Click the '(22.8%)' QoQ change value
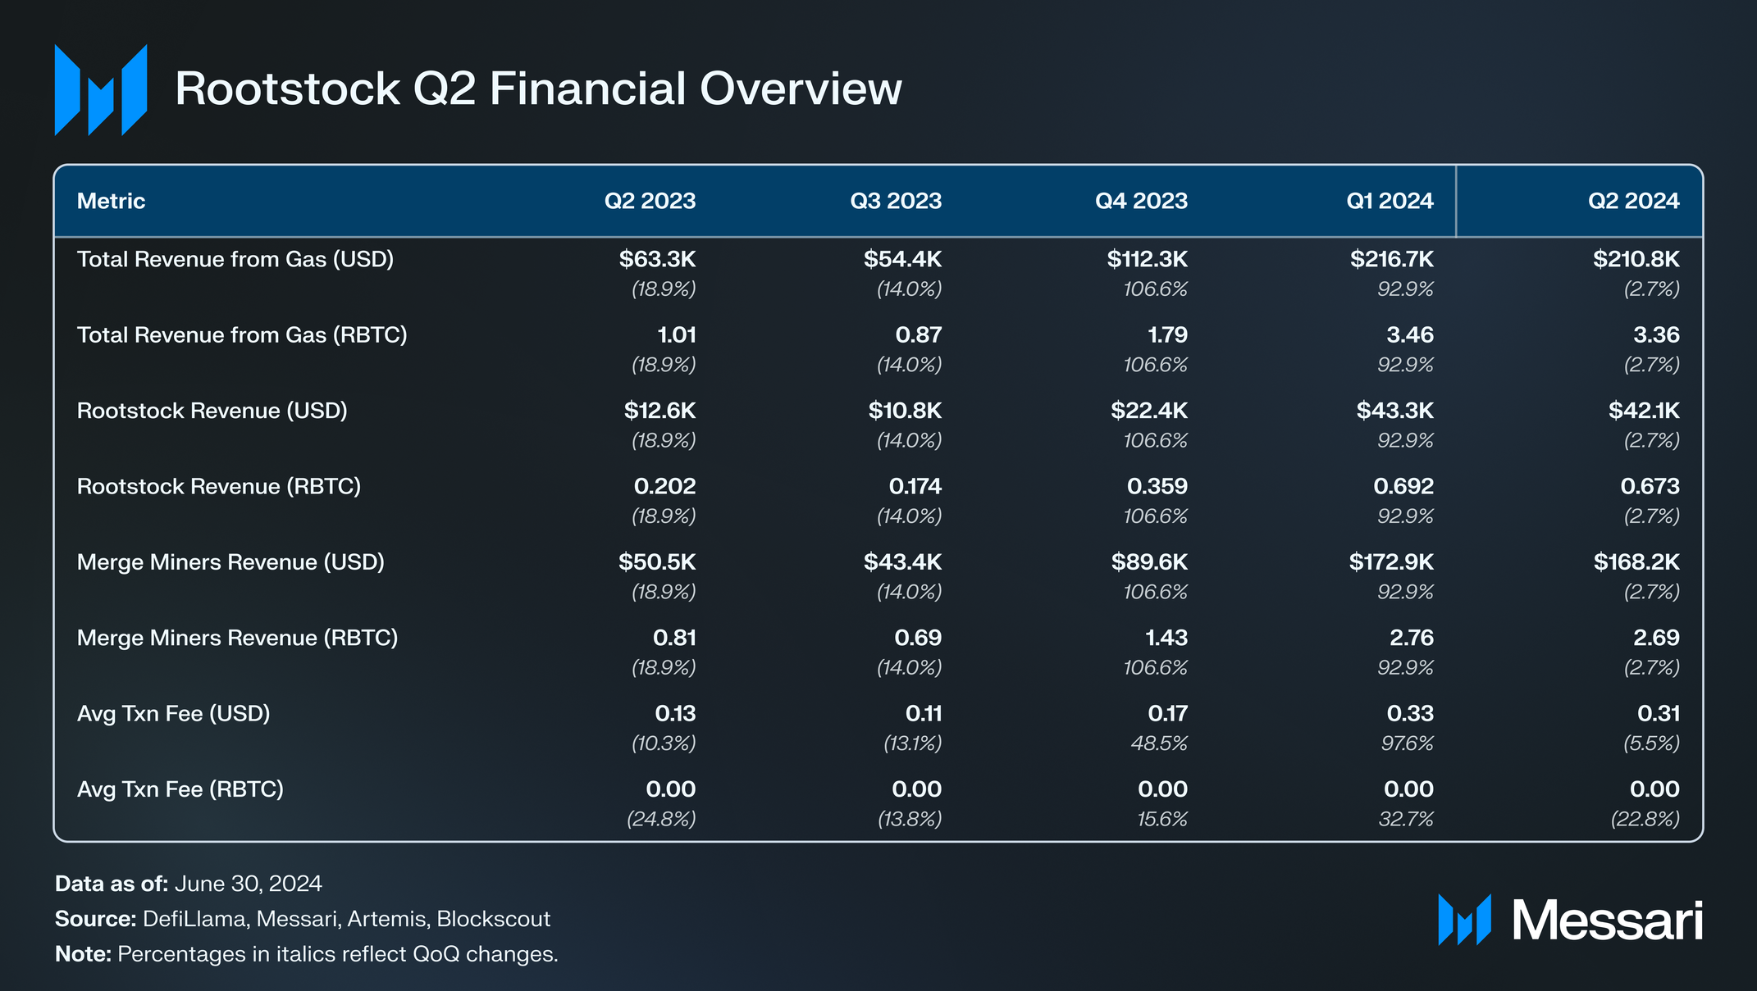Image resolution: width=1757 pixels, height=991 pixels. [1645, 819]
